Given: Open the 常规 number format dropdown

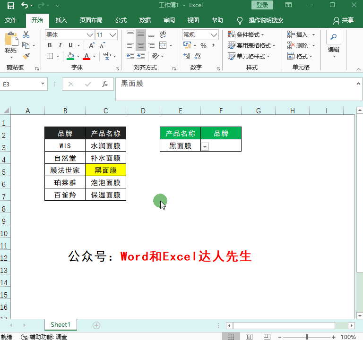Looking at the screenshot, I should [x=214, y=35].
